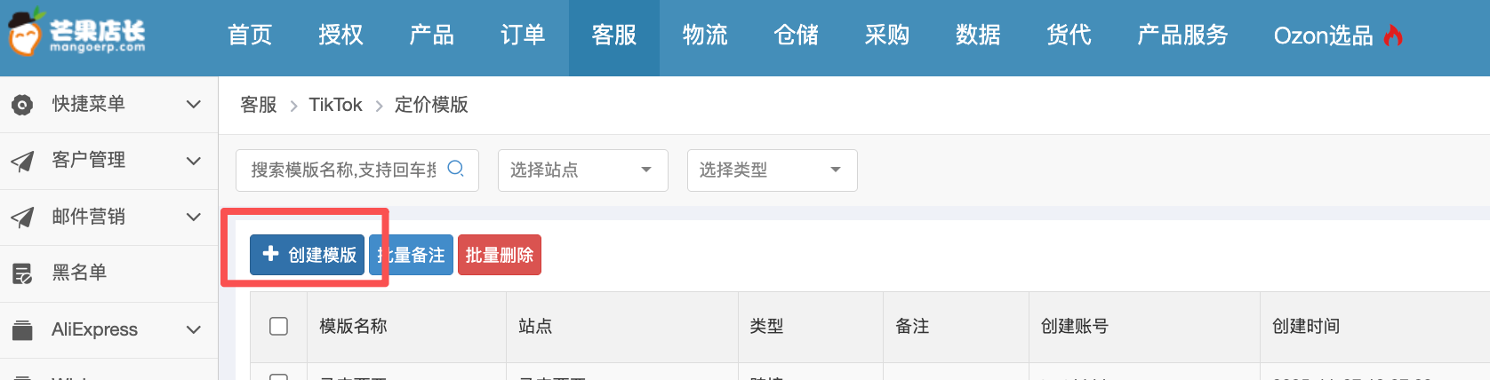
Task: Click the Mango ERP logo
Action: tap(76, 34)
